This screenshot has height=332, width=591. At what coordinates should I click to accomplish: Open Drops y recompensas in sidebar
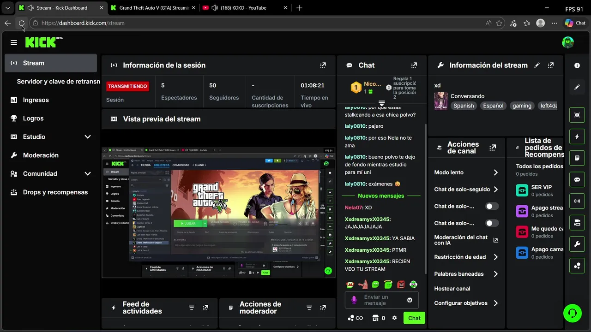point(51,192)
